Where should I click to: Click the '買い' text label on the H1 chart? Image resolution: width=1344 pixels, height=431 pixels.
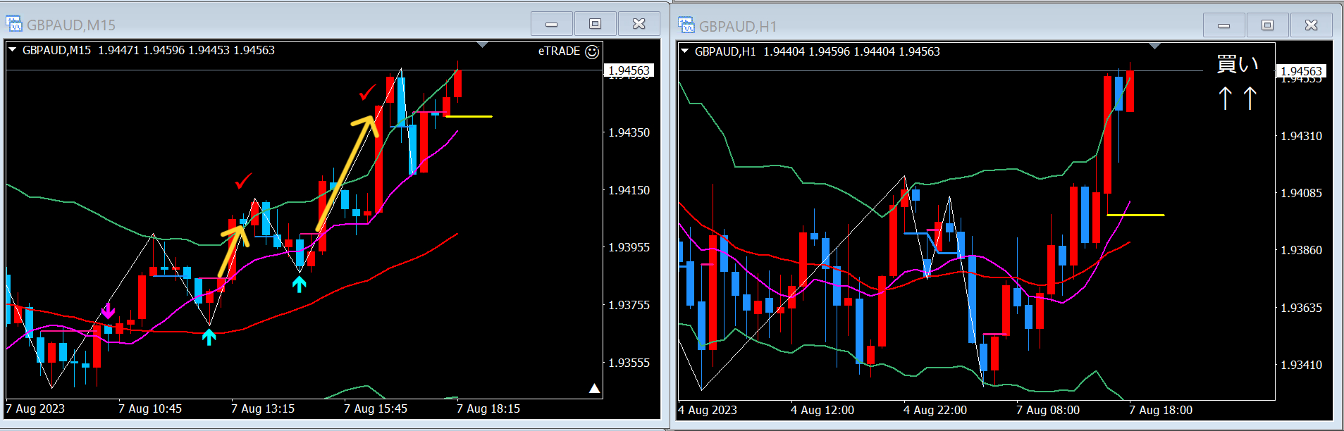(1238, 64)
